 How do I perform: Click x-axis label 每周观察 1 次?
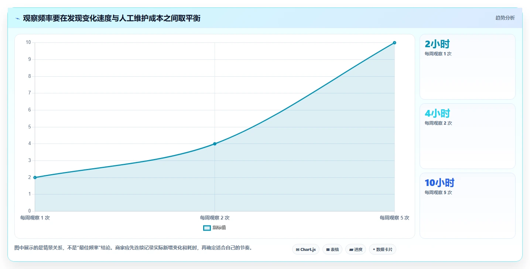[35, 218]
